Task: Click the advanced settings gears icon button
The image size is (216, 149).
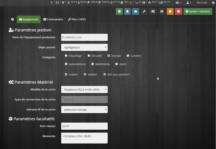Action: click(153, 12)
